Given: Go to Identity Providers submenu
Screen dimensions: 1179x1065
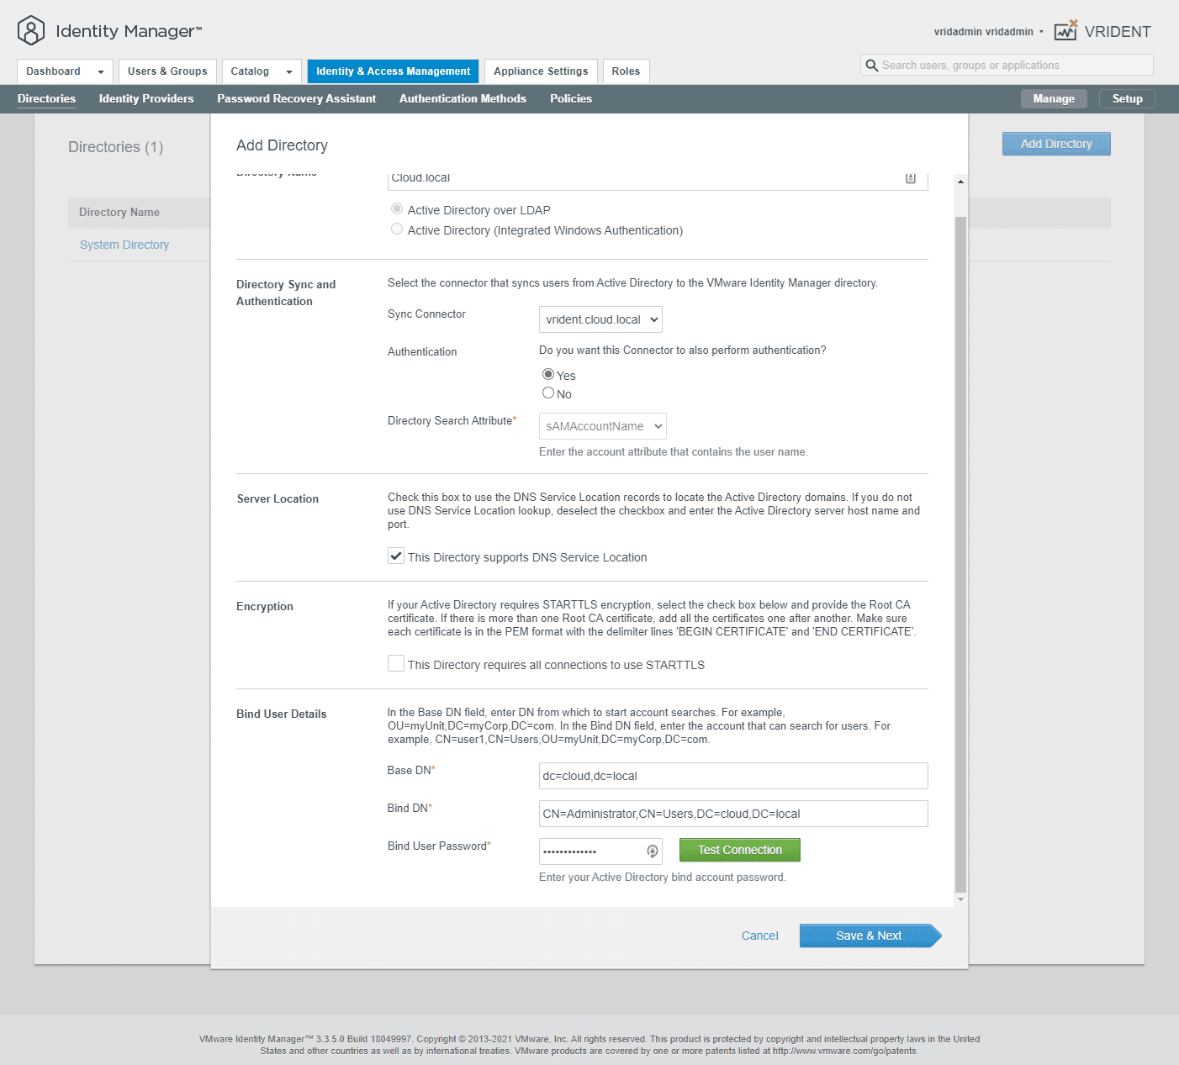Looking at the screenshot, I should 146,98.
